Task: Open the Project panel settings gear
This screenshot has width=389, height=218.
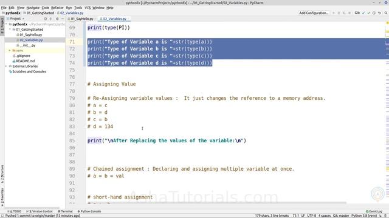Action: click(x=57, y=19)
